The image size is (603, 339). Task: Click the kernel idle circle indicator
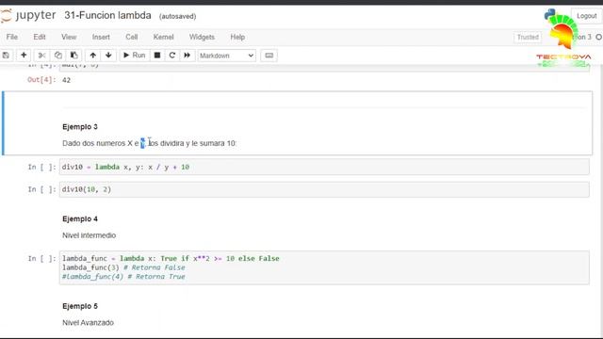[599, 37]
